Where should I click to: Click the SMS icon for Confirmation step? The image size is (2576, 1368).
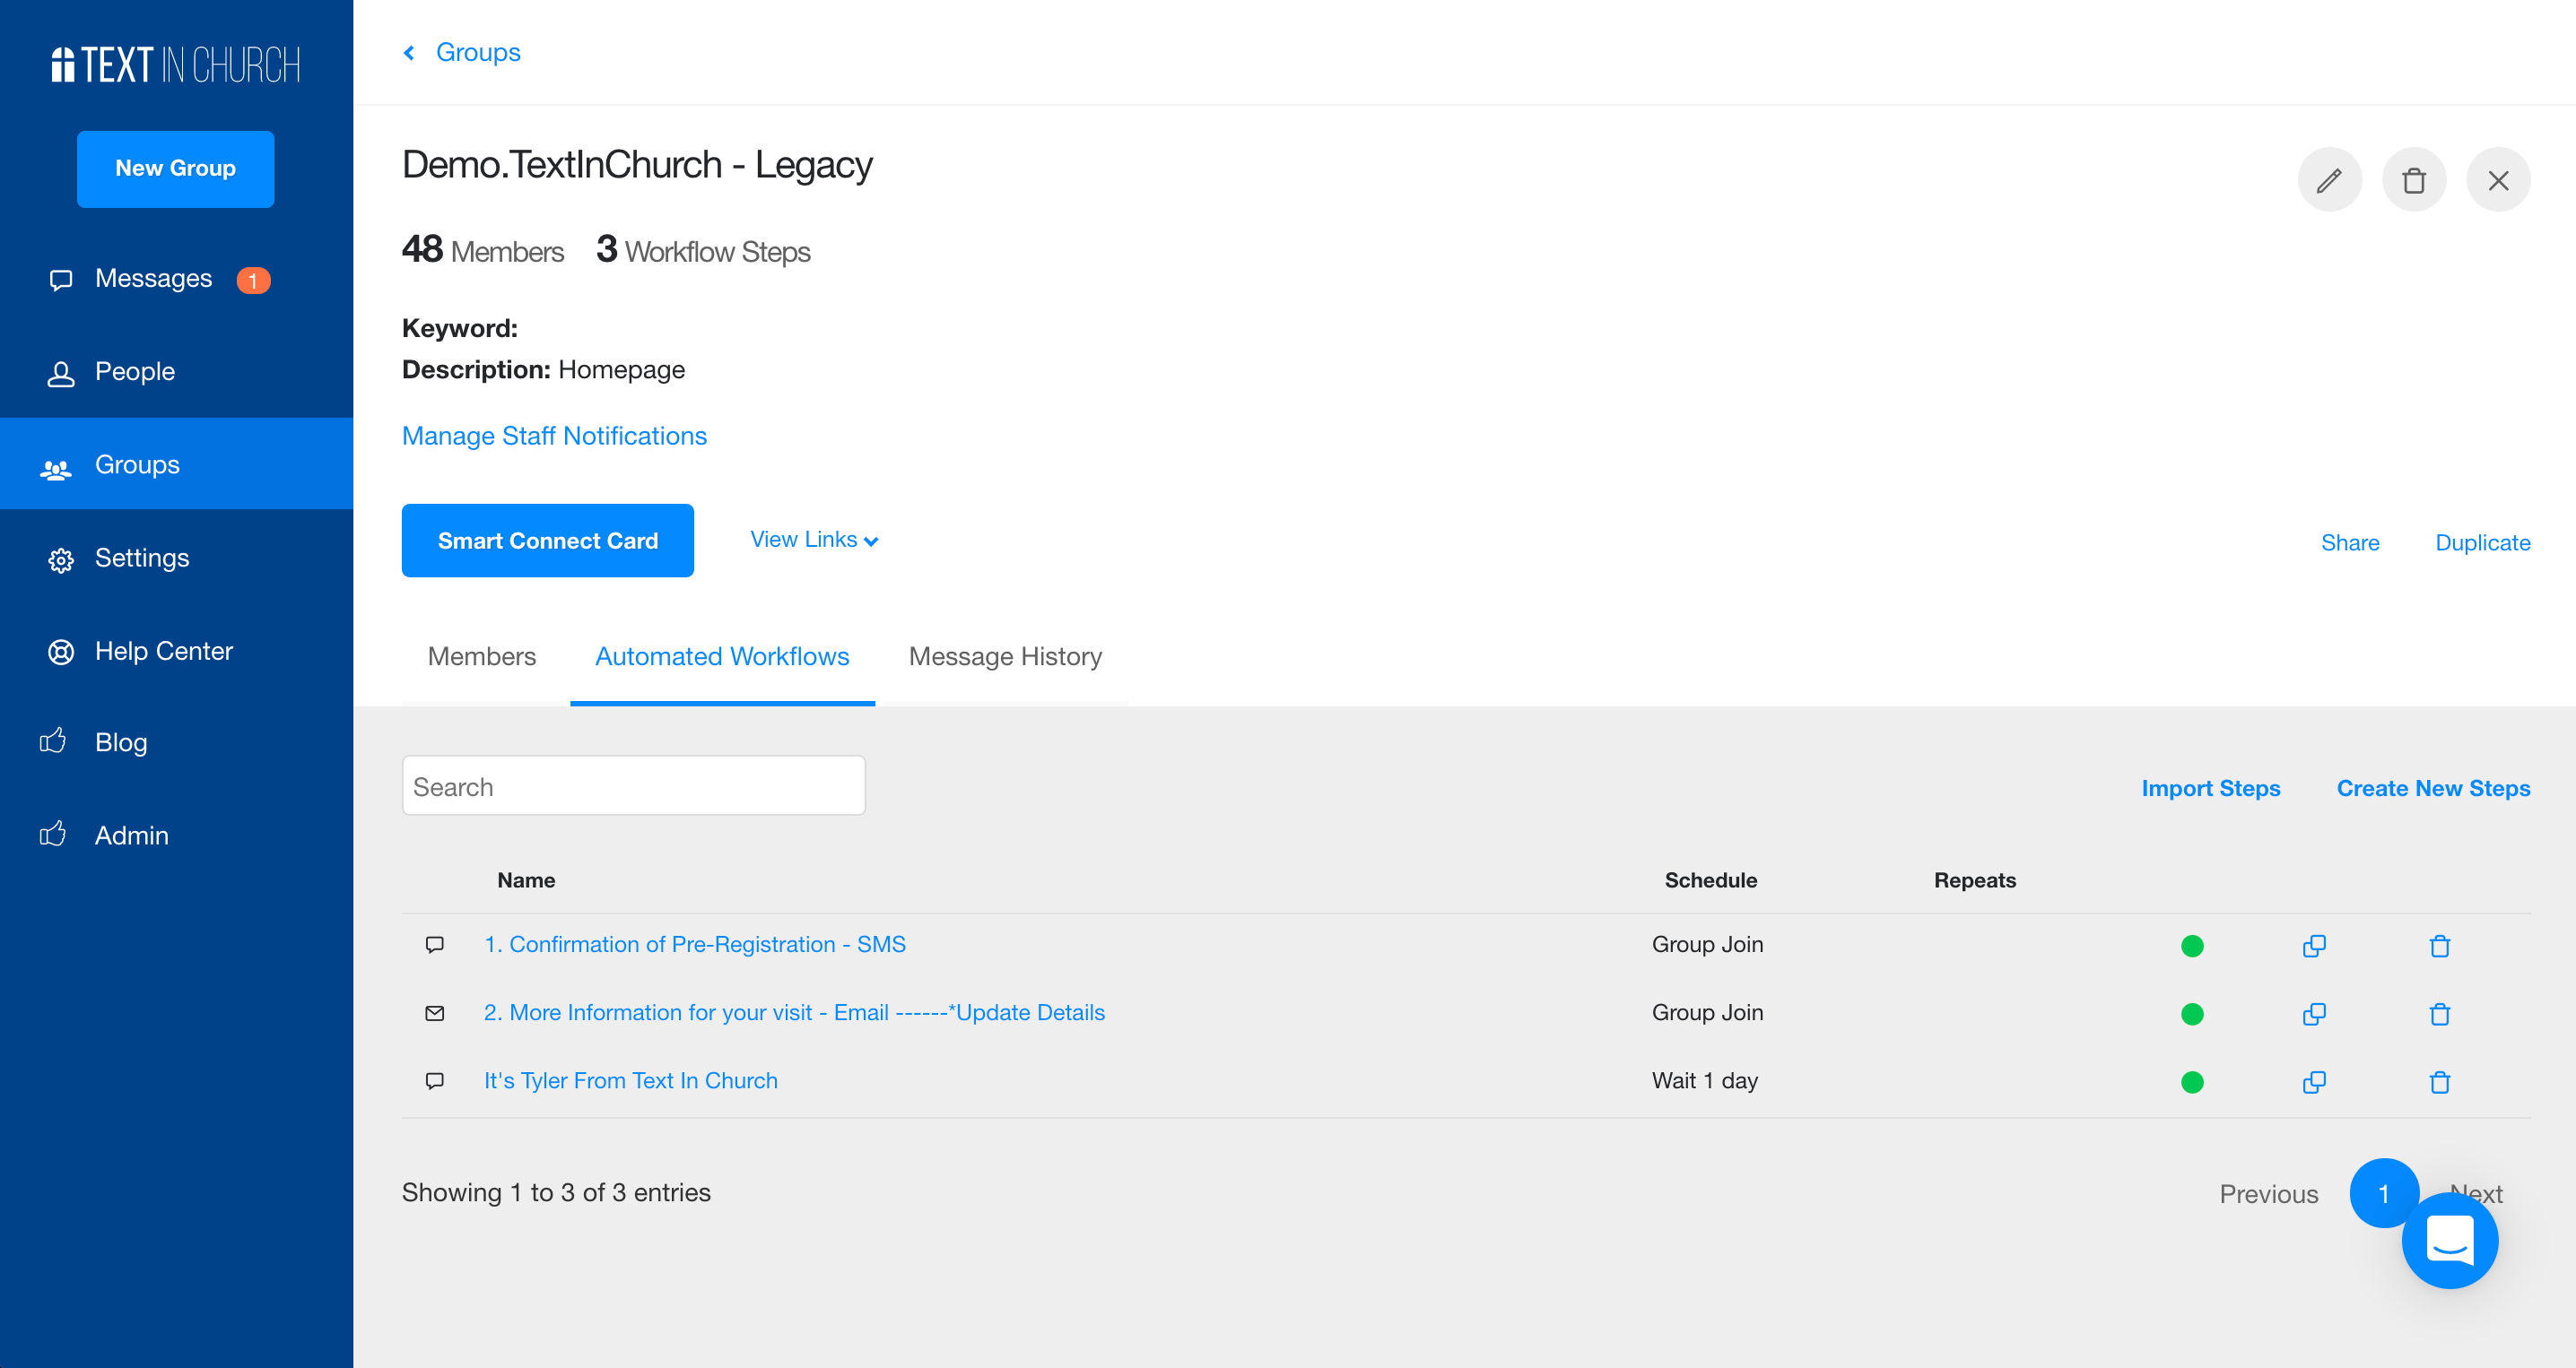tap(435, 945)
